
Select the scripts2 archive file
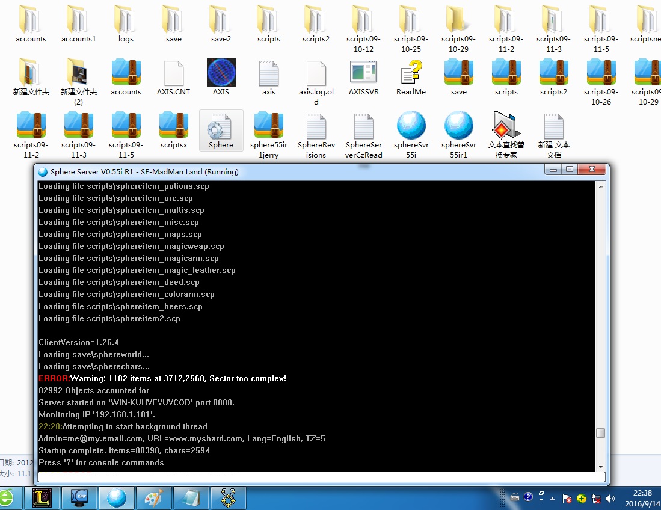click(553, 77)
